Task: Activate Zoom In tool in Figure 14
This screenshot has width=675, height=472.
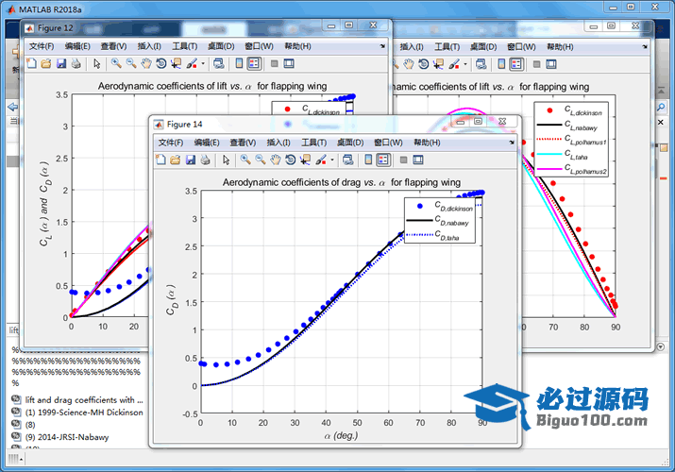Action: (x=245, y=160)
